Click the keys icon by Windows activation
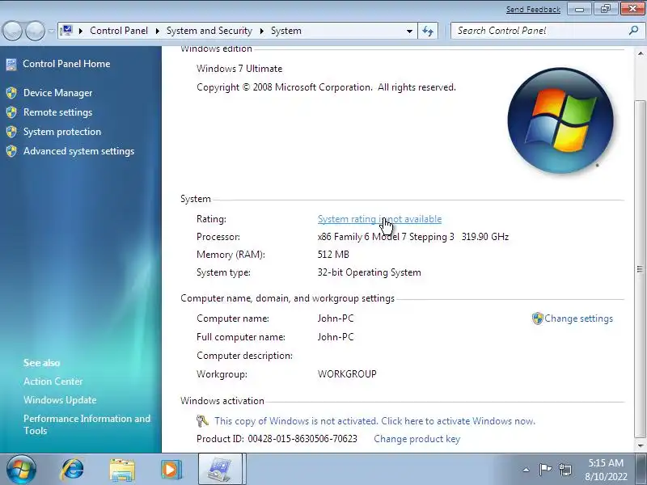Viewport: 647px width, 485px height. (202, 421)
